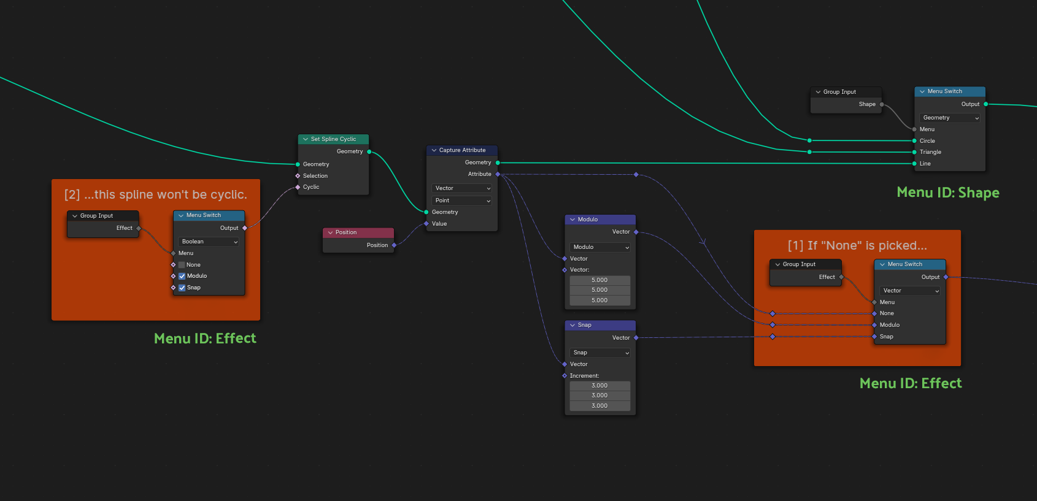Click Output socket of Geometry Menu Switch
This screenshot has height=501, width=1037.
click(x=986, y=104)
